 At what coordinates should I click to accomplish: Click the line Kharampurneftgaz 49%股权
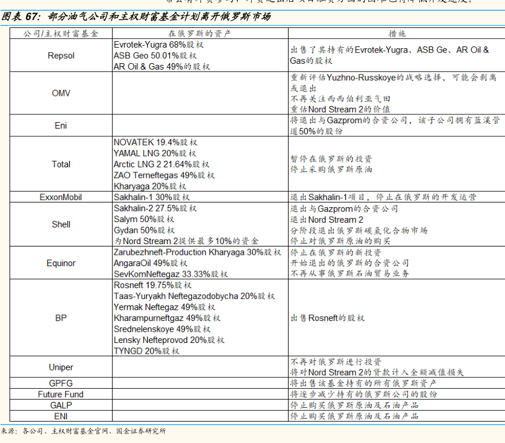pyautogui.click(x=167, y=318)
